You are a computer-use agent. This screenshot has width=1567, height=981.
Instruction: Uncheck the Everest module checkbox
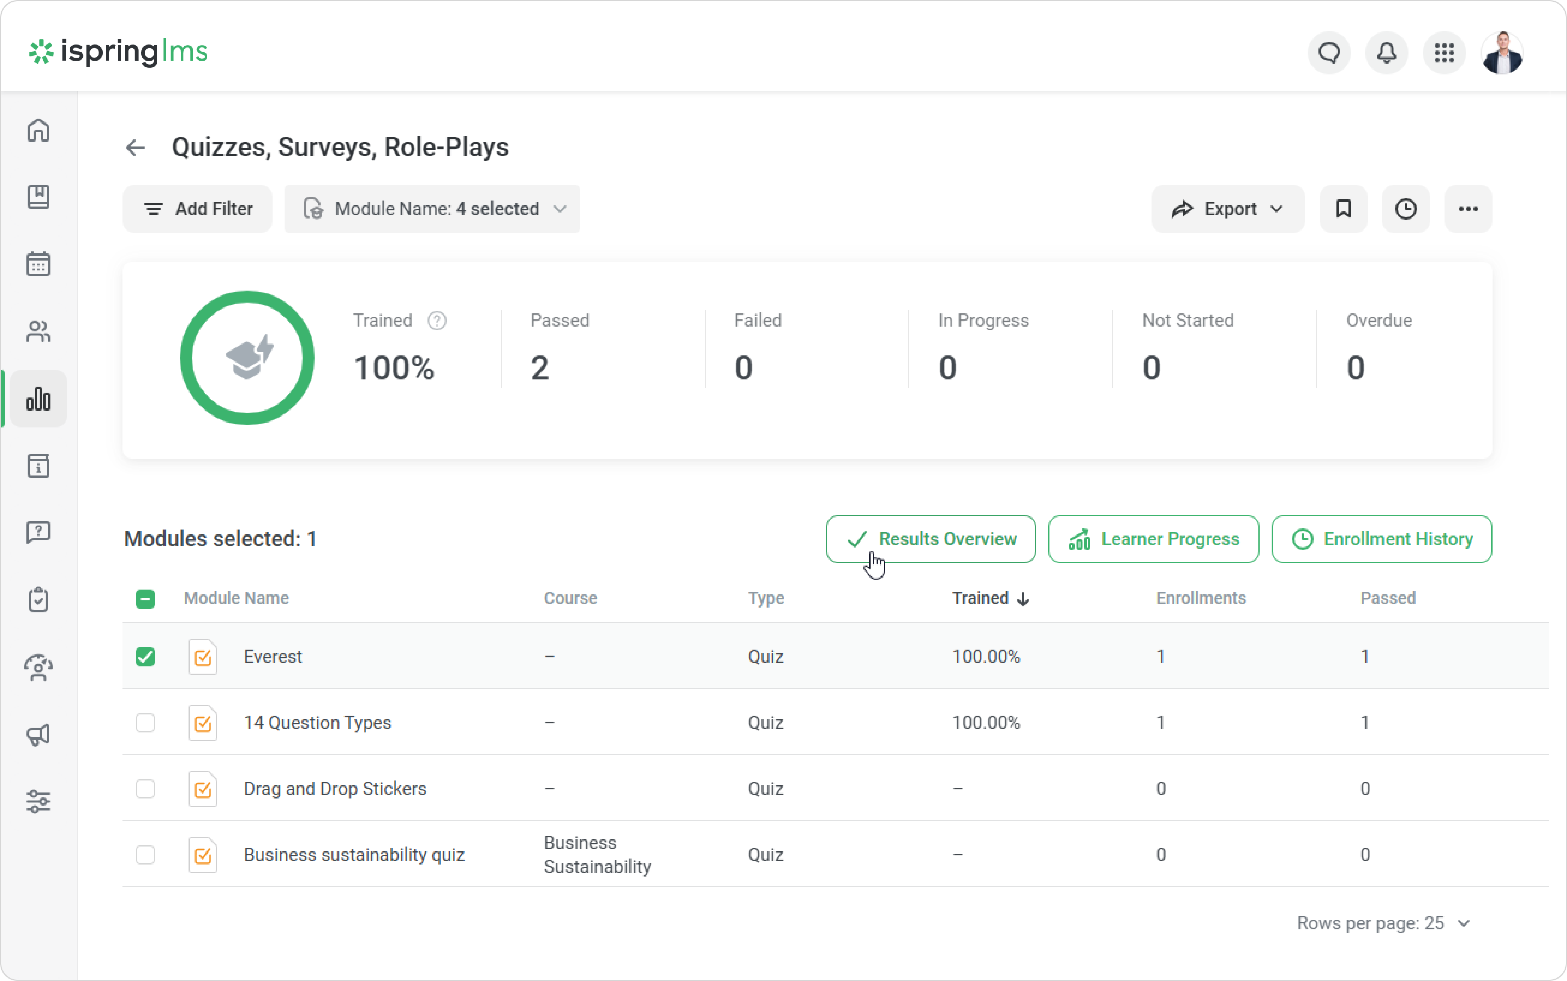pos(145,657)
